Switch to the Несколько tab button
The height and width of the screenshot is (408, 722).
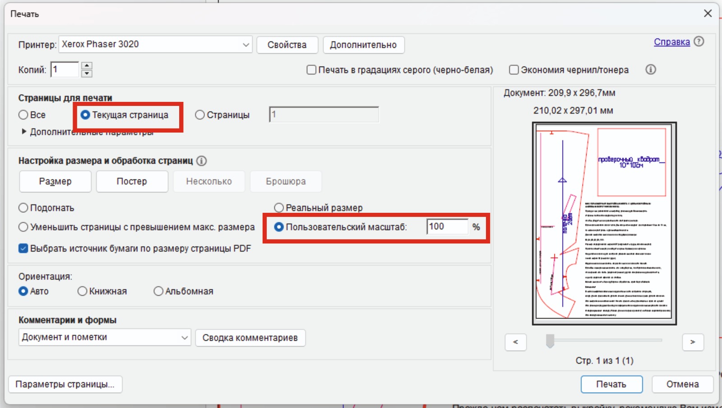209,181
